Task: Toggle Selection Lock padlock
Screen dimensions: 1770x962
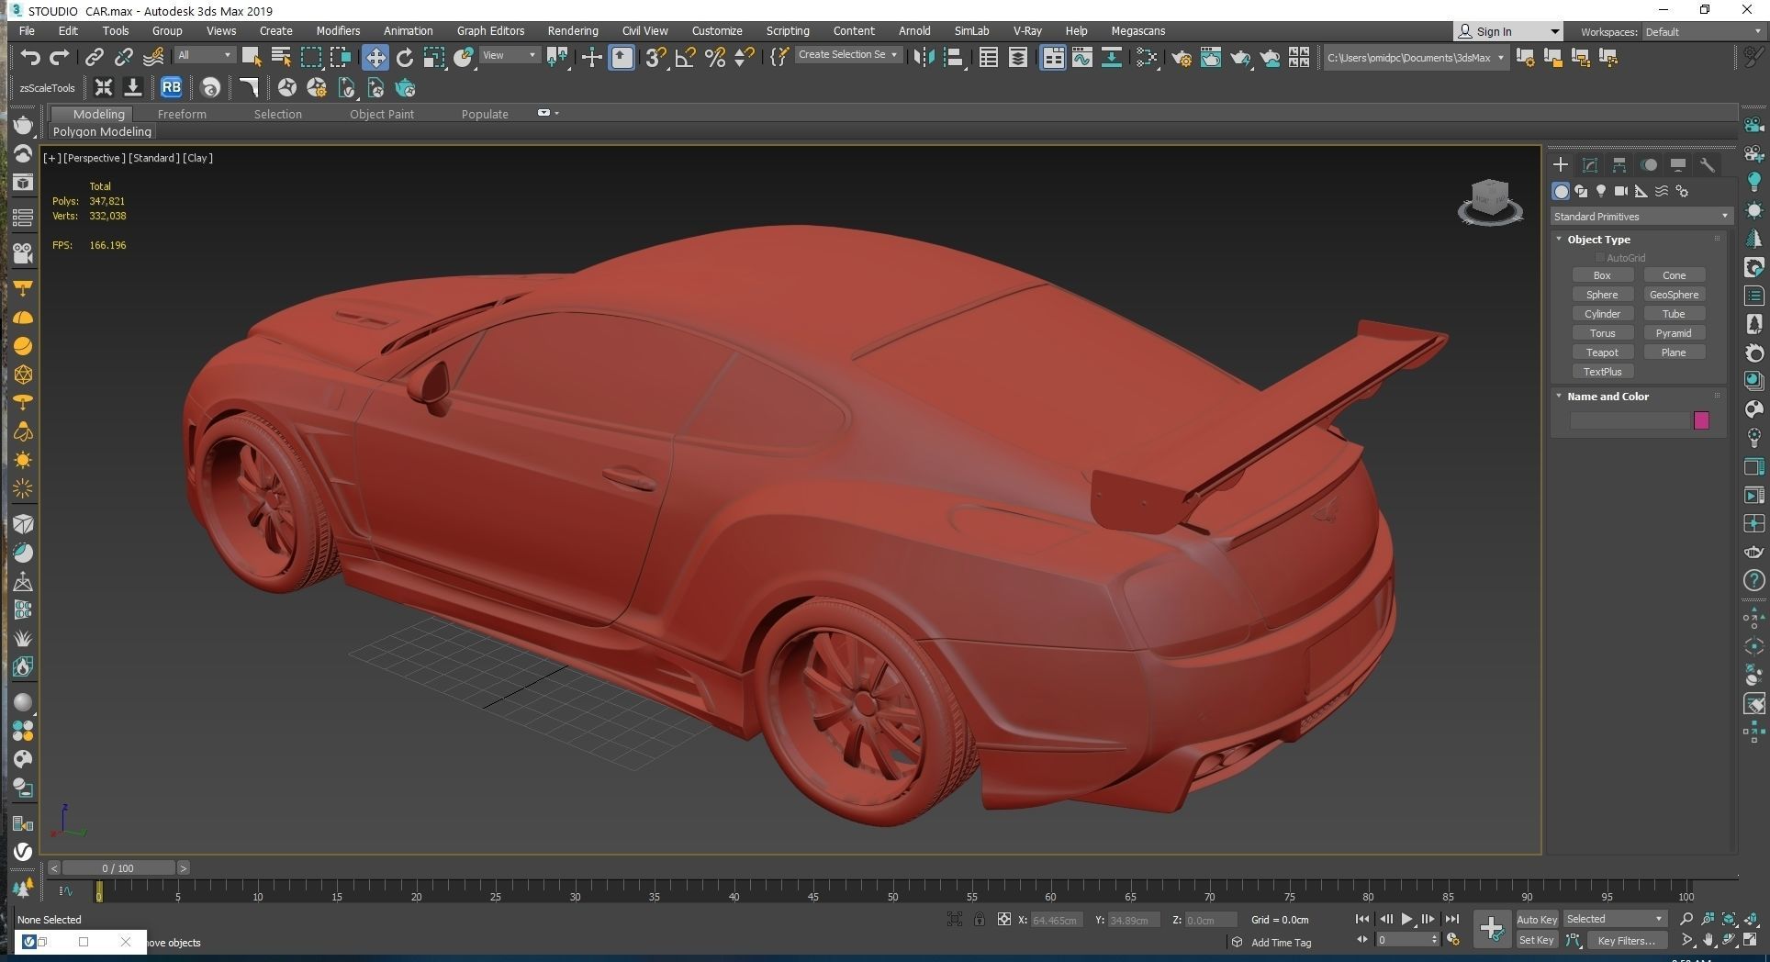Action: click(980, 919)
